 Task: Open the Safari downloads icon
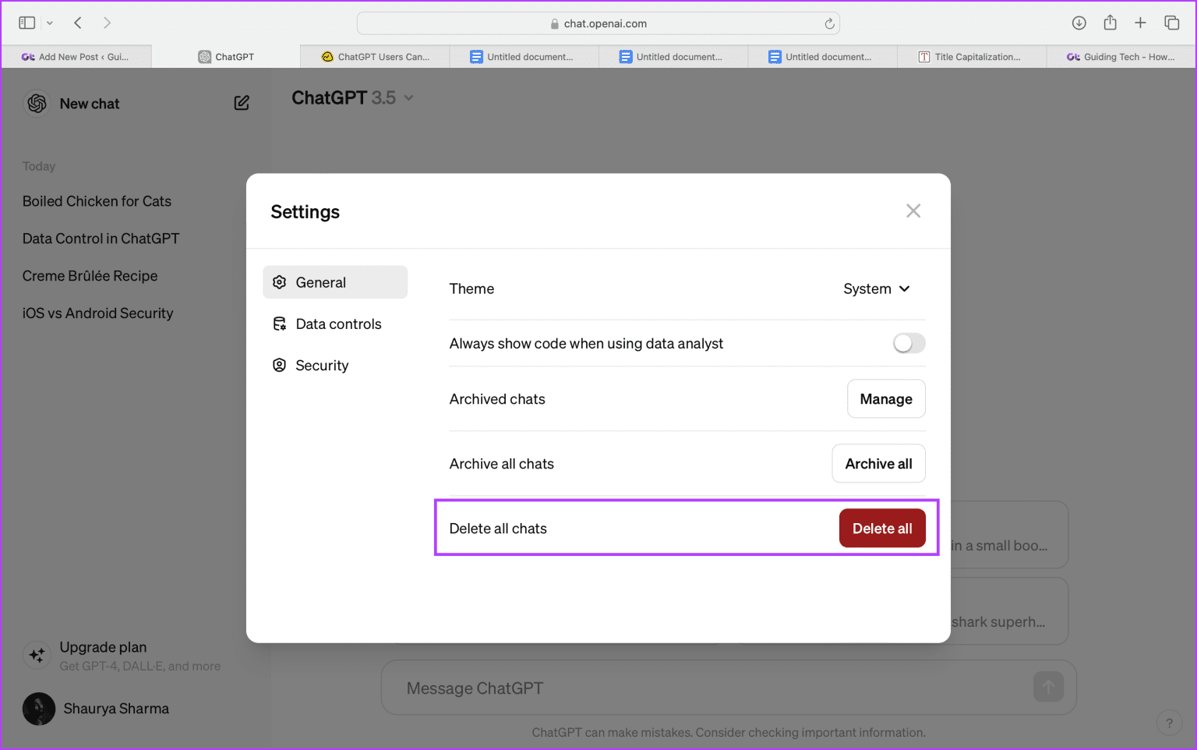click(1079, 23)
